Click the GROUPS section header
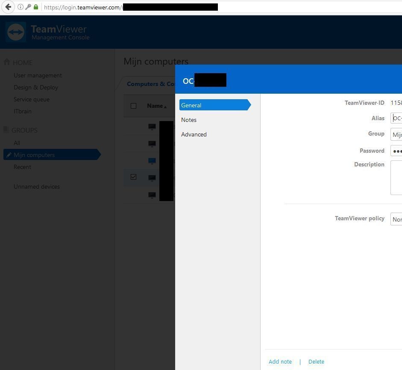Screen dimensions: 402x370 (x=25, y=130)
